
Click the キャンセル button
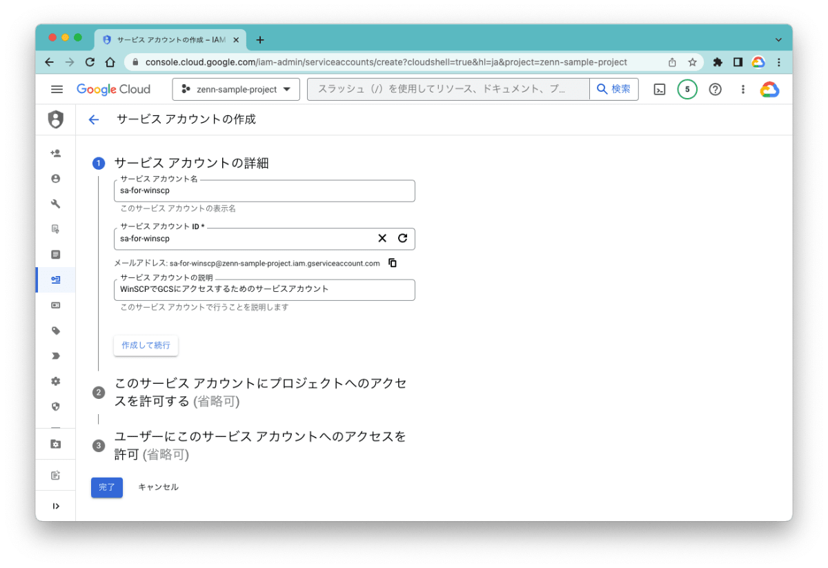pyautogui.click(x=158, y=487)
